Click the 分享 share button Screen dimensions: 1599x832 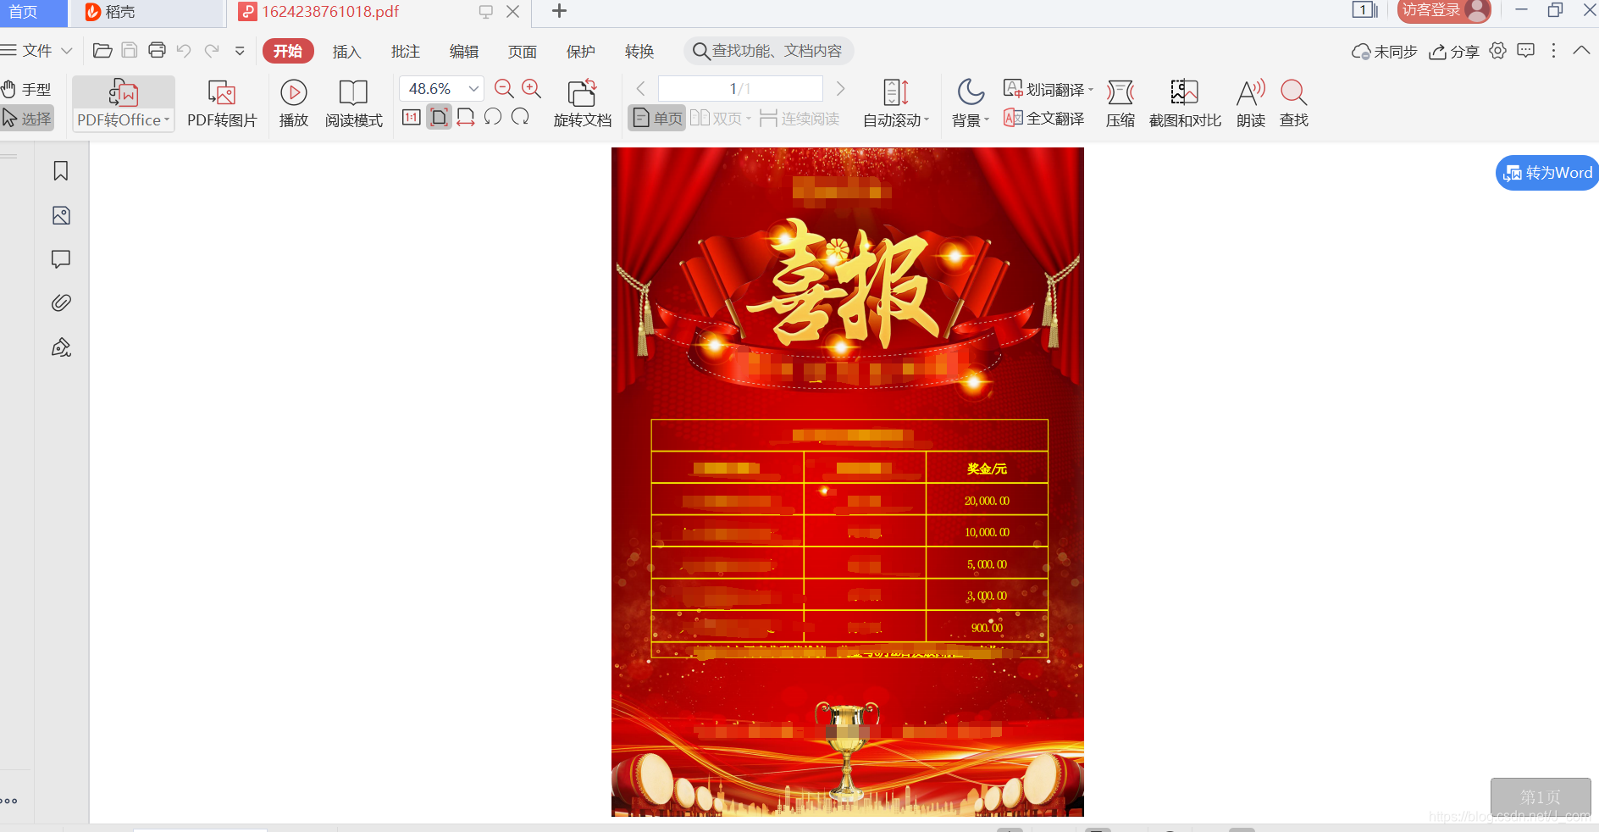tap(1454, 52)
